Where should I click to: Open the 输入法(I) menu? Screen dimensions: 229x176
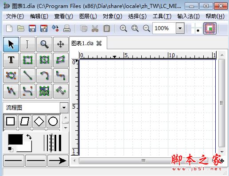tap(189, 16)
